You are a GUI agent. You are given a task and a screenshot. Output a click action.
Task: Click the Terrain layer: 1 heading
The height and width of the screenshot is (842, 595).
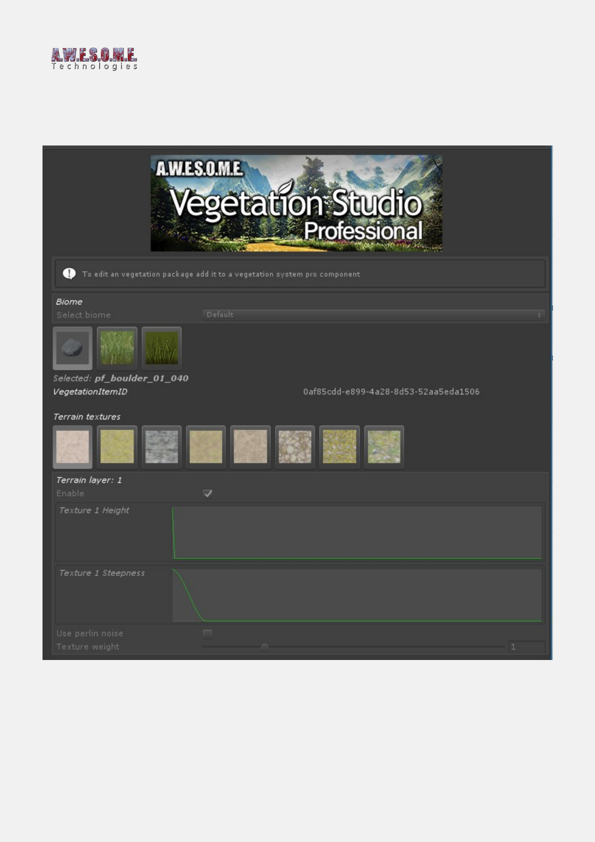click(89, 480)
